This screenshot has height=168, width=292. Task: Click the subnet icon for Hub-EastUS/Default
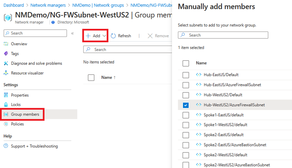click(x=199, y=75)
